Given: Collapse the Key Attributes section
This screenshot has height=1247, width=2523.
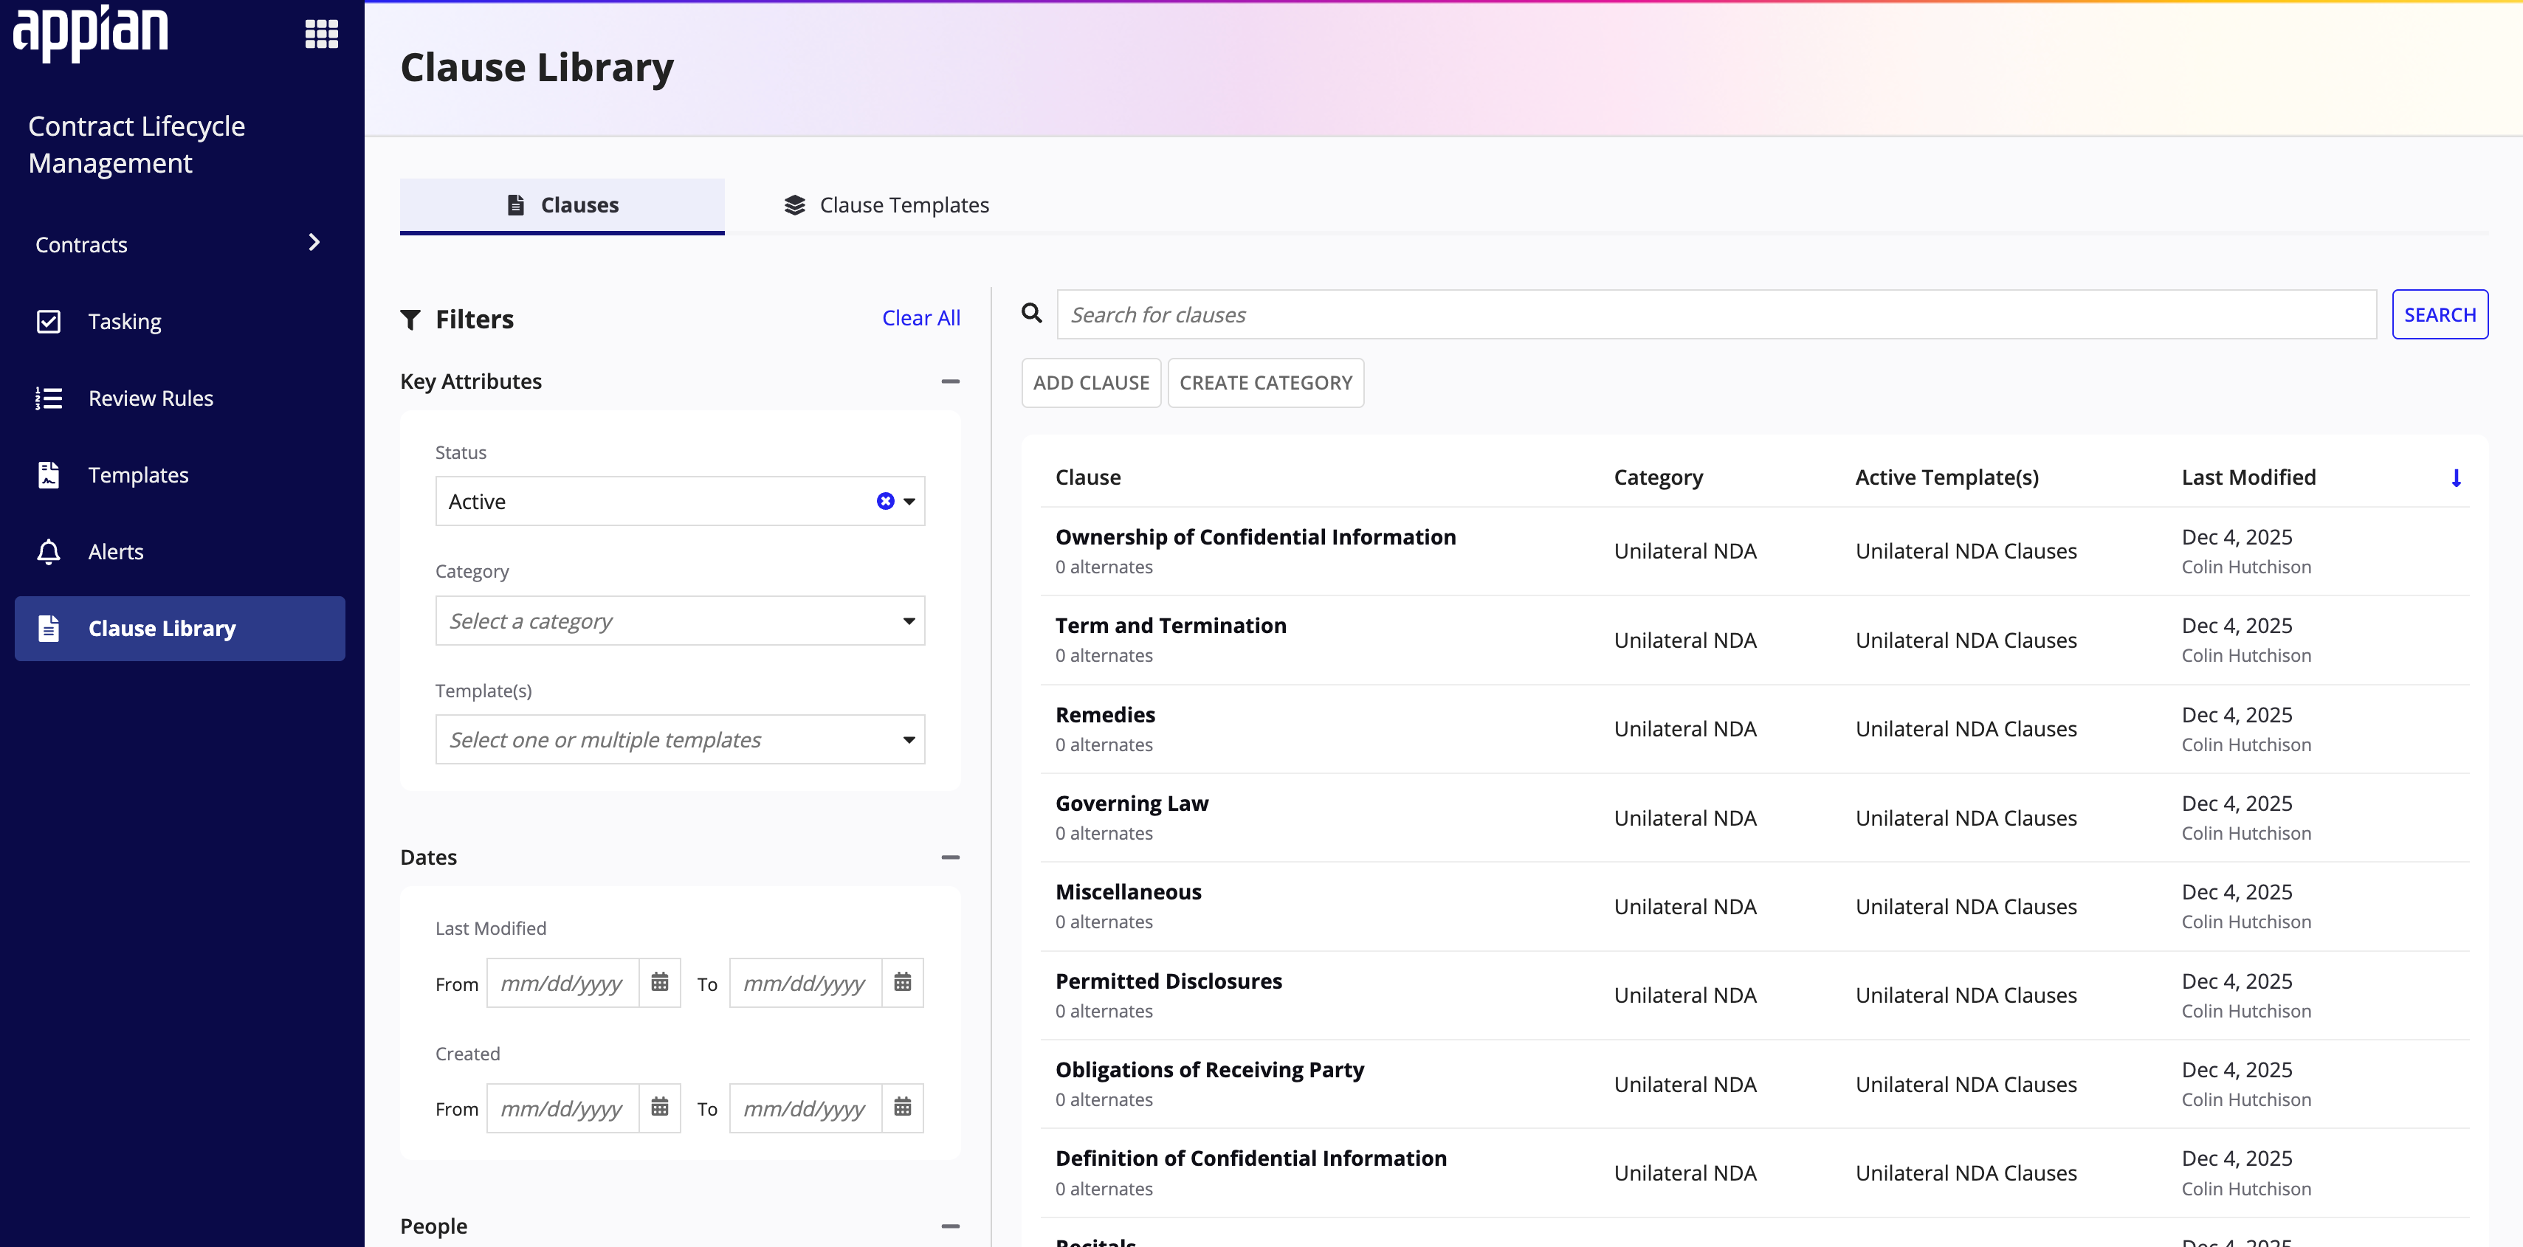Looking at the screenshot, I should [x=949, y=381].
